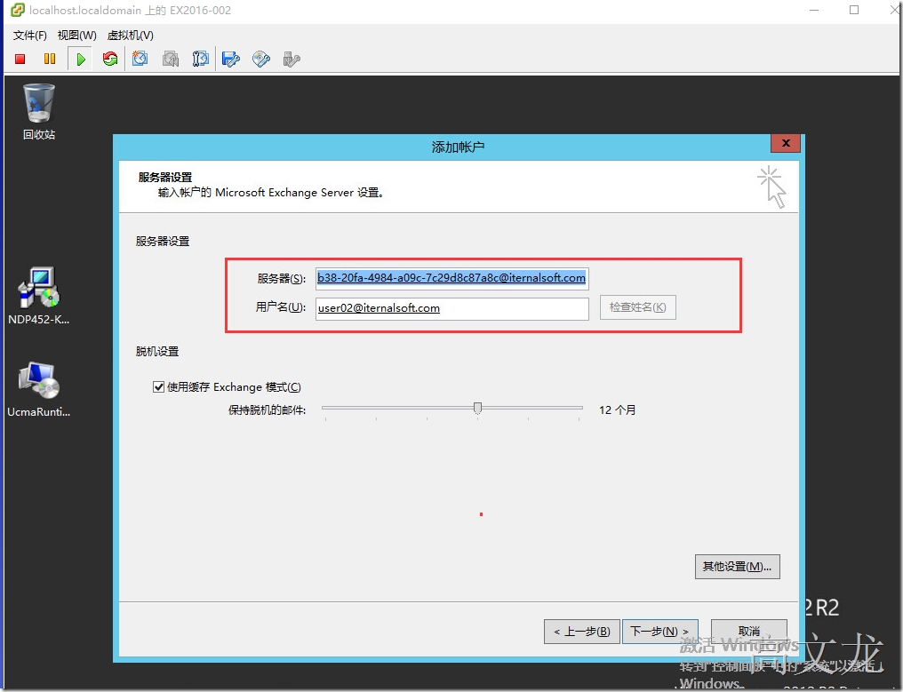The width and height of the screenshot is (903, 692).
Task: Select the NDP452-K... installer desktop icon
Action: coord(38,295)
